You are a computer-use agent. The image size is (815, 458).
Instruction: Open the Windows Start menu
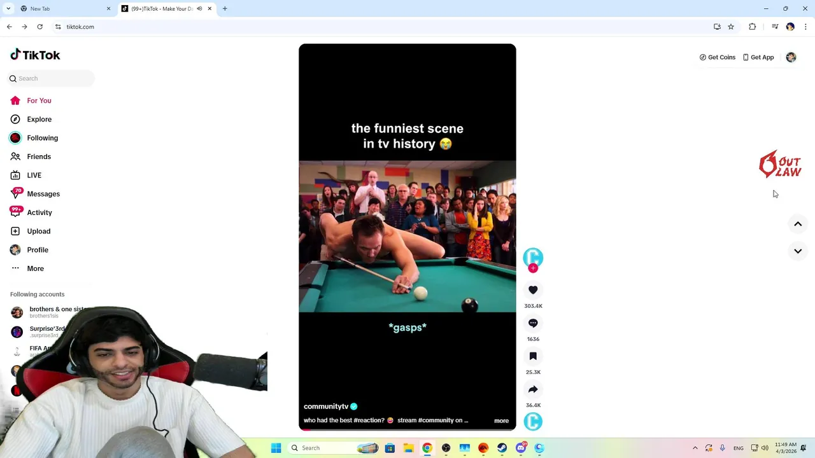(276, 448)
